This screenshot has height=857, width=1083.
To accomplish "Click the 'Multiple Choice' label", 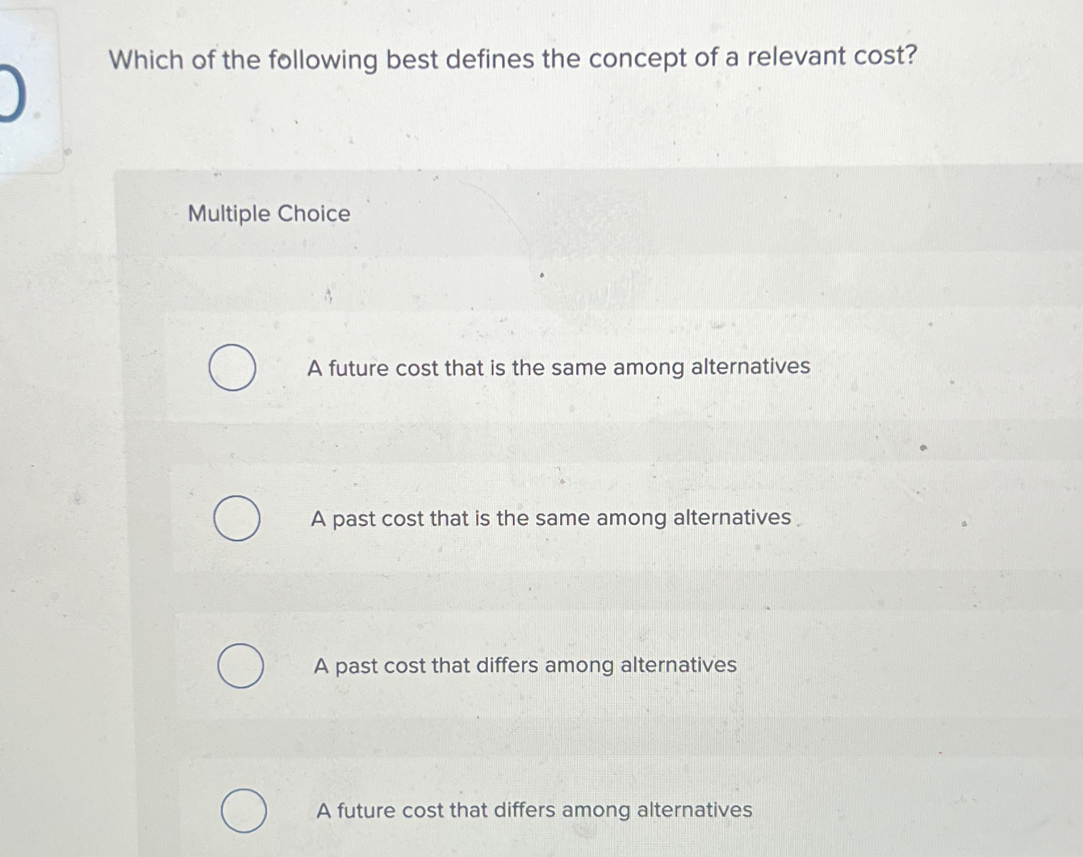I will [x=267, y=212].
